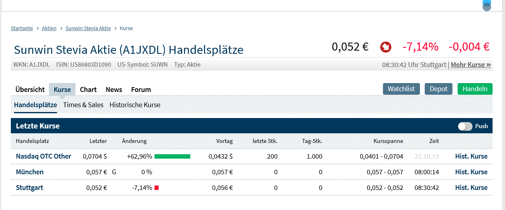Switch to the Übersicht tab

click(x=30, y=90)
